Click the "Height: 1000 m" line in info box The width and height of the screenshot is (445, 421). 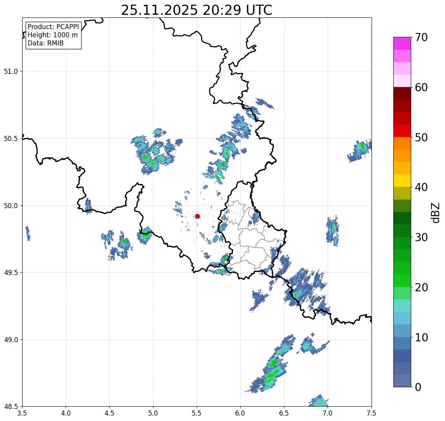coord(52,35)
